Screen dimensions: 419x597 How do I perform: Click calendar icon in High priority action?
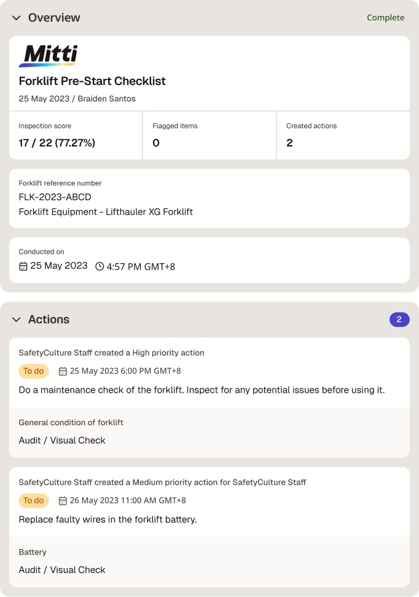coord(63,371)
